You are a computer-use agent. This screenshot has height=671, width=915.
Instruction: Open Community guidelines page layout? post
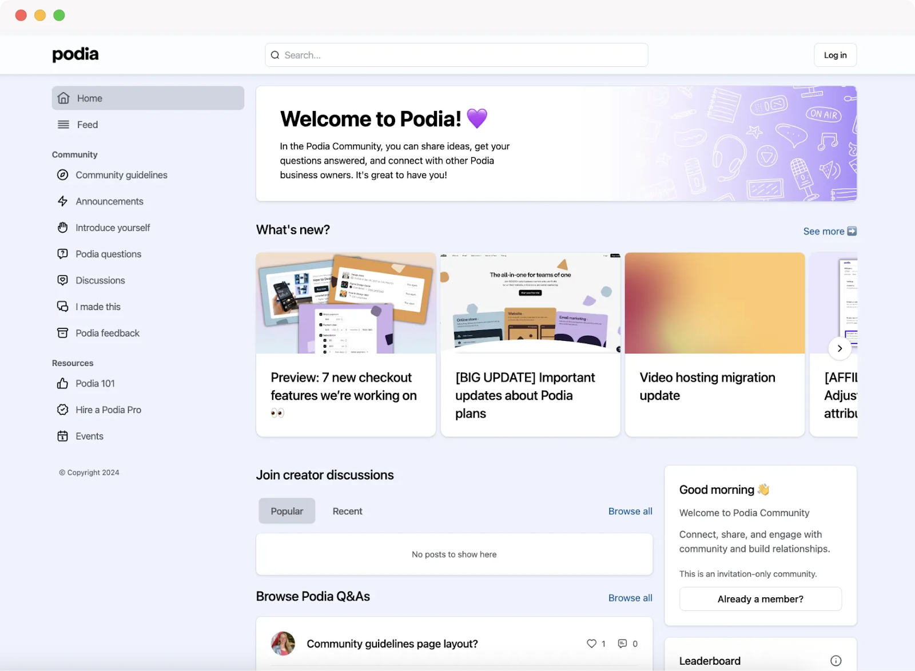[x=392, y=644]
